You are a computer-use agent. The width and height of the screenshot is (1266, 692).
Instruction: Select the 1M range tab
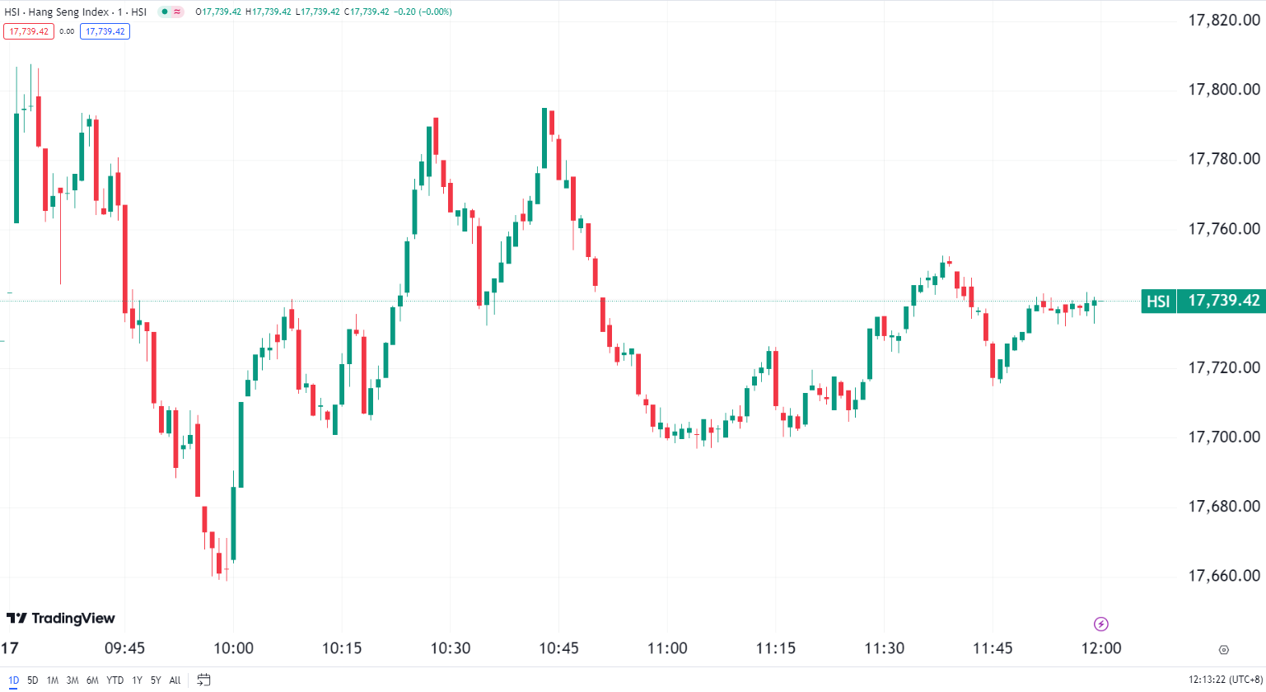click(52, 680)
